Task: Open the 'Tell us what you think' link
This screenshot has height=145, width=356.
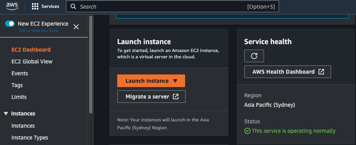Action: click(x=38, y=31)
